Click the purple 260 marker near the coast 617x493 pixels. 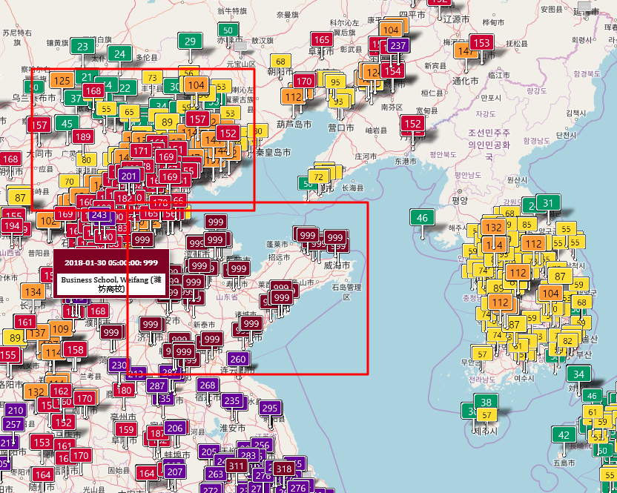pos(238,360)
